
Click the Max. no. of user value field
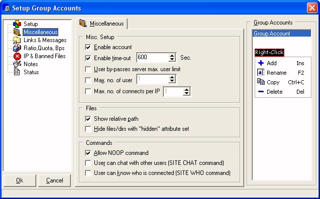(153, 79)
